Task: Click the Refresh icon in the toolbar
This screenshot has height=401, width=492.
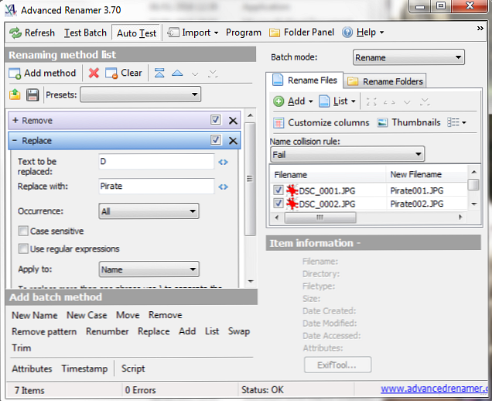Action: tap(15, 33)
